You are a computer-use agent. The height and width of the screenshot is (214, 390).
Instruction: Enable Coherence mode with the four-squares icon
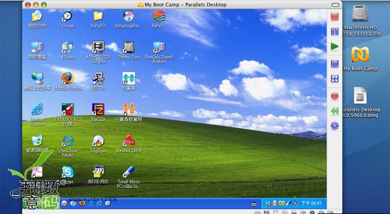click(335, 79)
